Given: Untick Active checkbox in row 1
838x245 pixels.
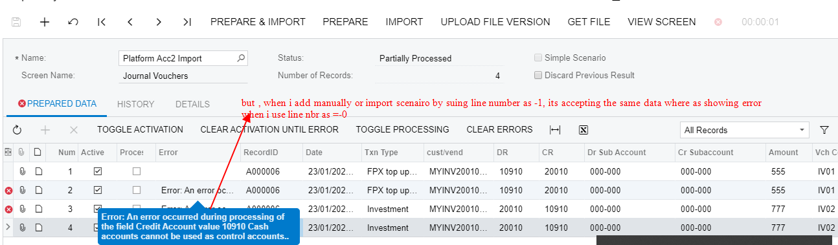Looking at the screenshot, I should pos(98,172).
